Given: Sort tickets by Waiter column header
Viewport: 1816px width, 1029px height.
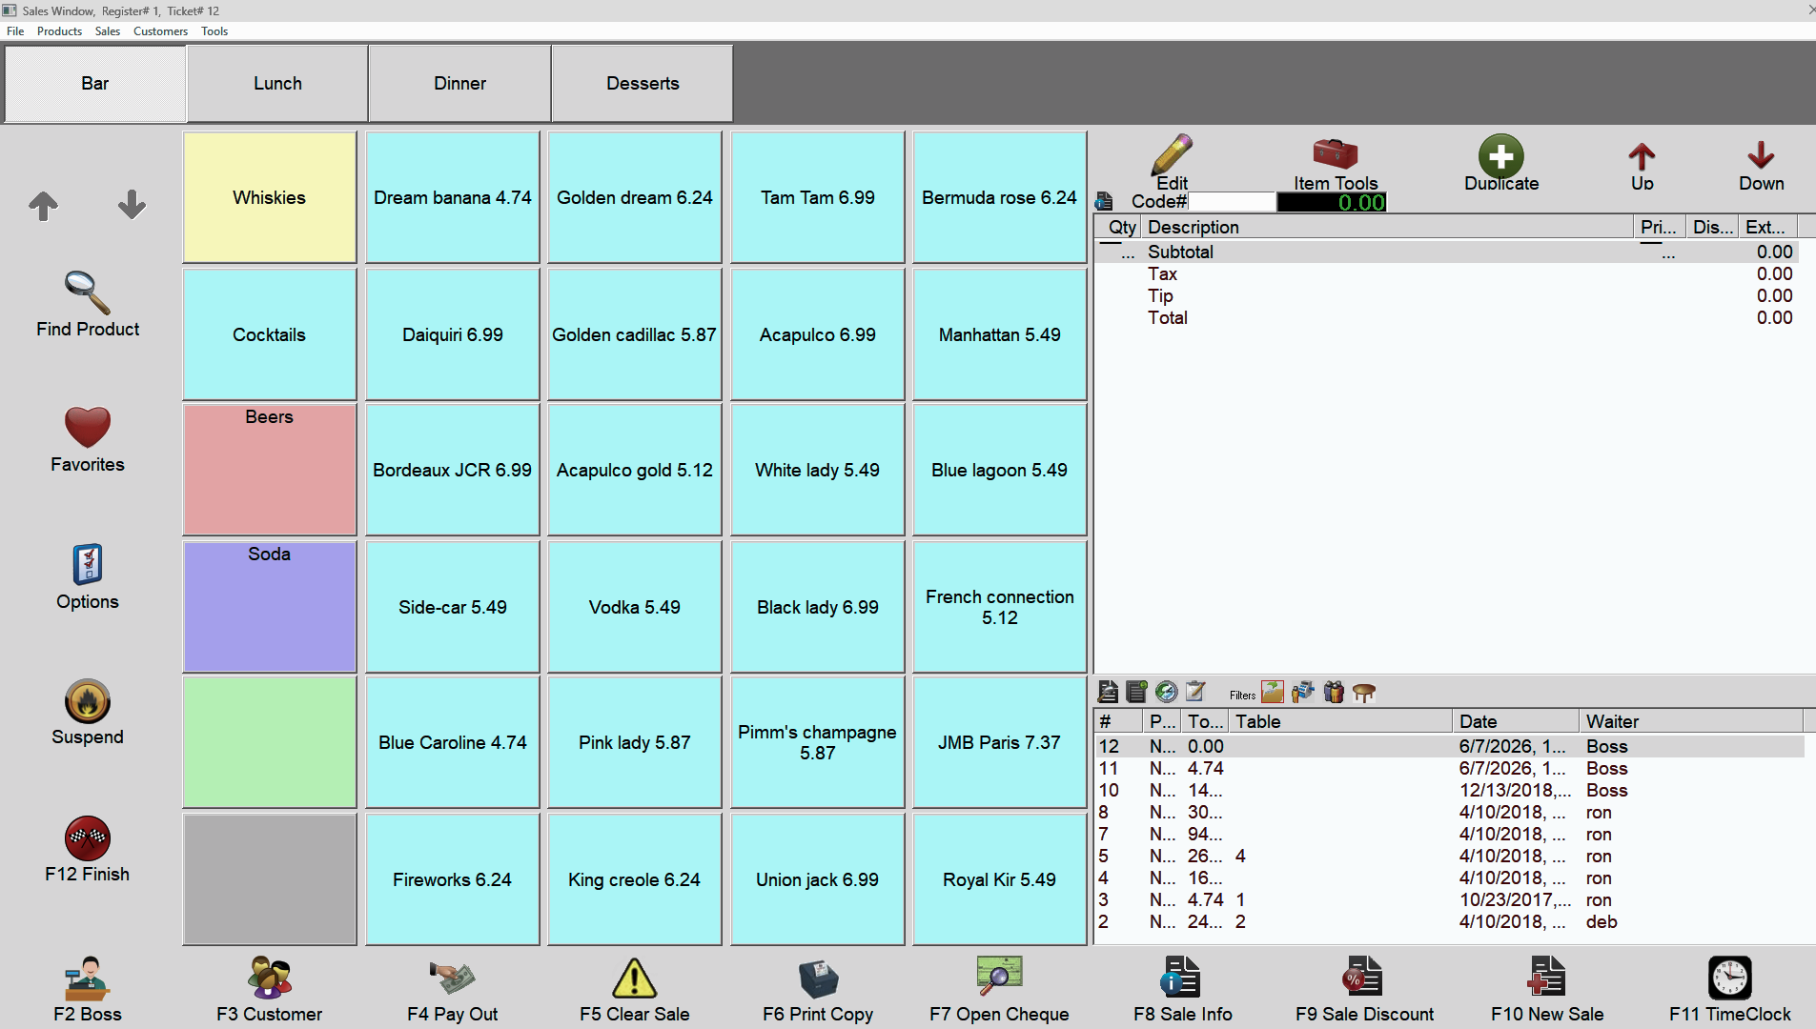Looking at the screenshot, I should click(1691, 721).
